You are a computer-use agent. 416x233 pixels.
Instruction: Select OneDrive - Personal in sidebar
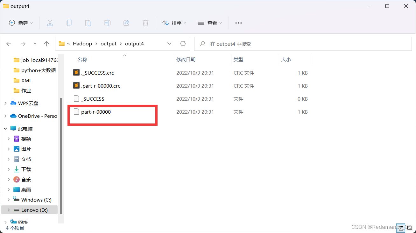click(34, 116)
